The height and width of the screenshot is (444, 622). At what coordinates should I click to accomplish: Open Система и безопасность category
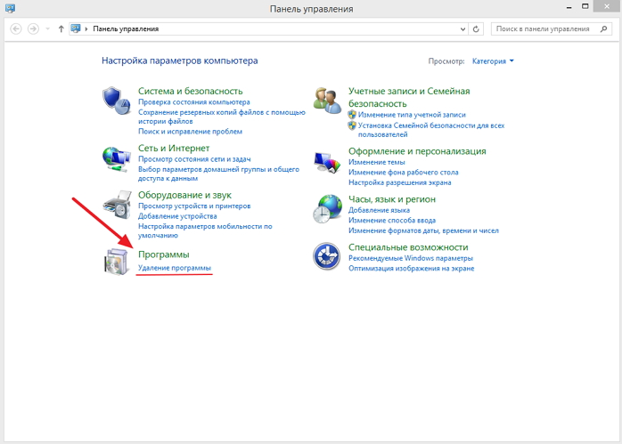pos(191,91)
